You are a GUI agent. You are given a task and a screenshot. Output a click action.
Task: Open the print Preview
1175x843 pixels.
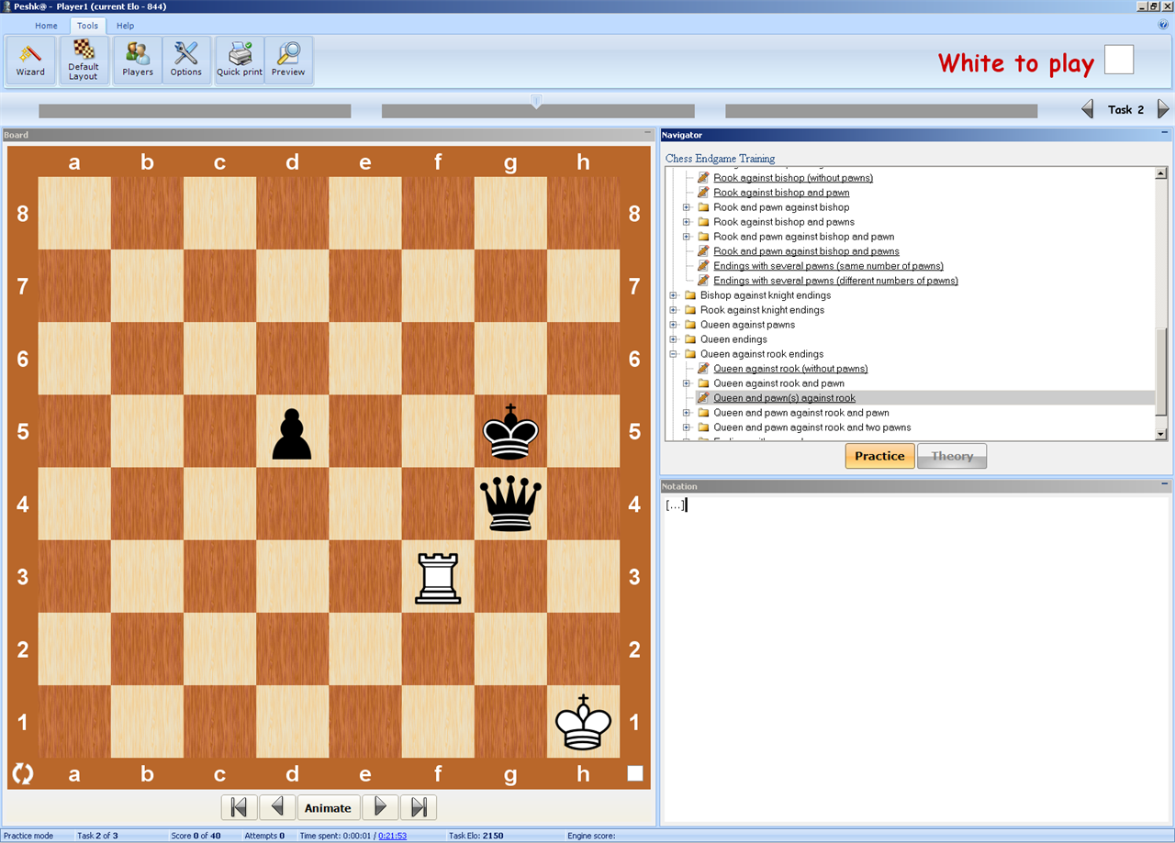[288, 61]
